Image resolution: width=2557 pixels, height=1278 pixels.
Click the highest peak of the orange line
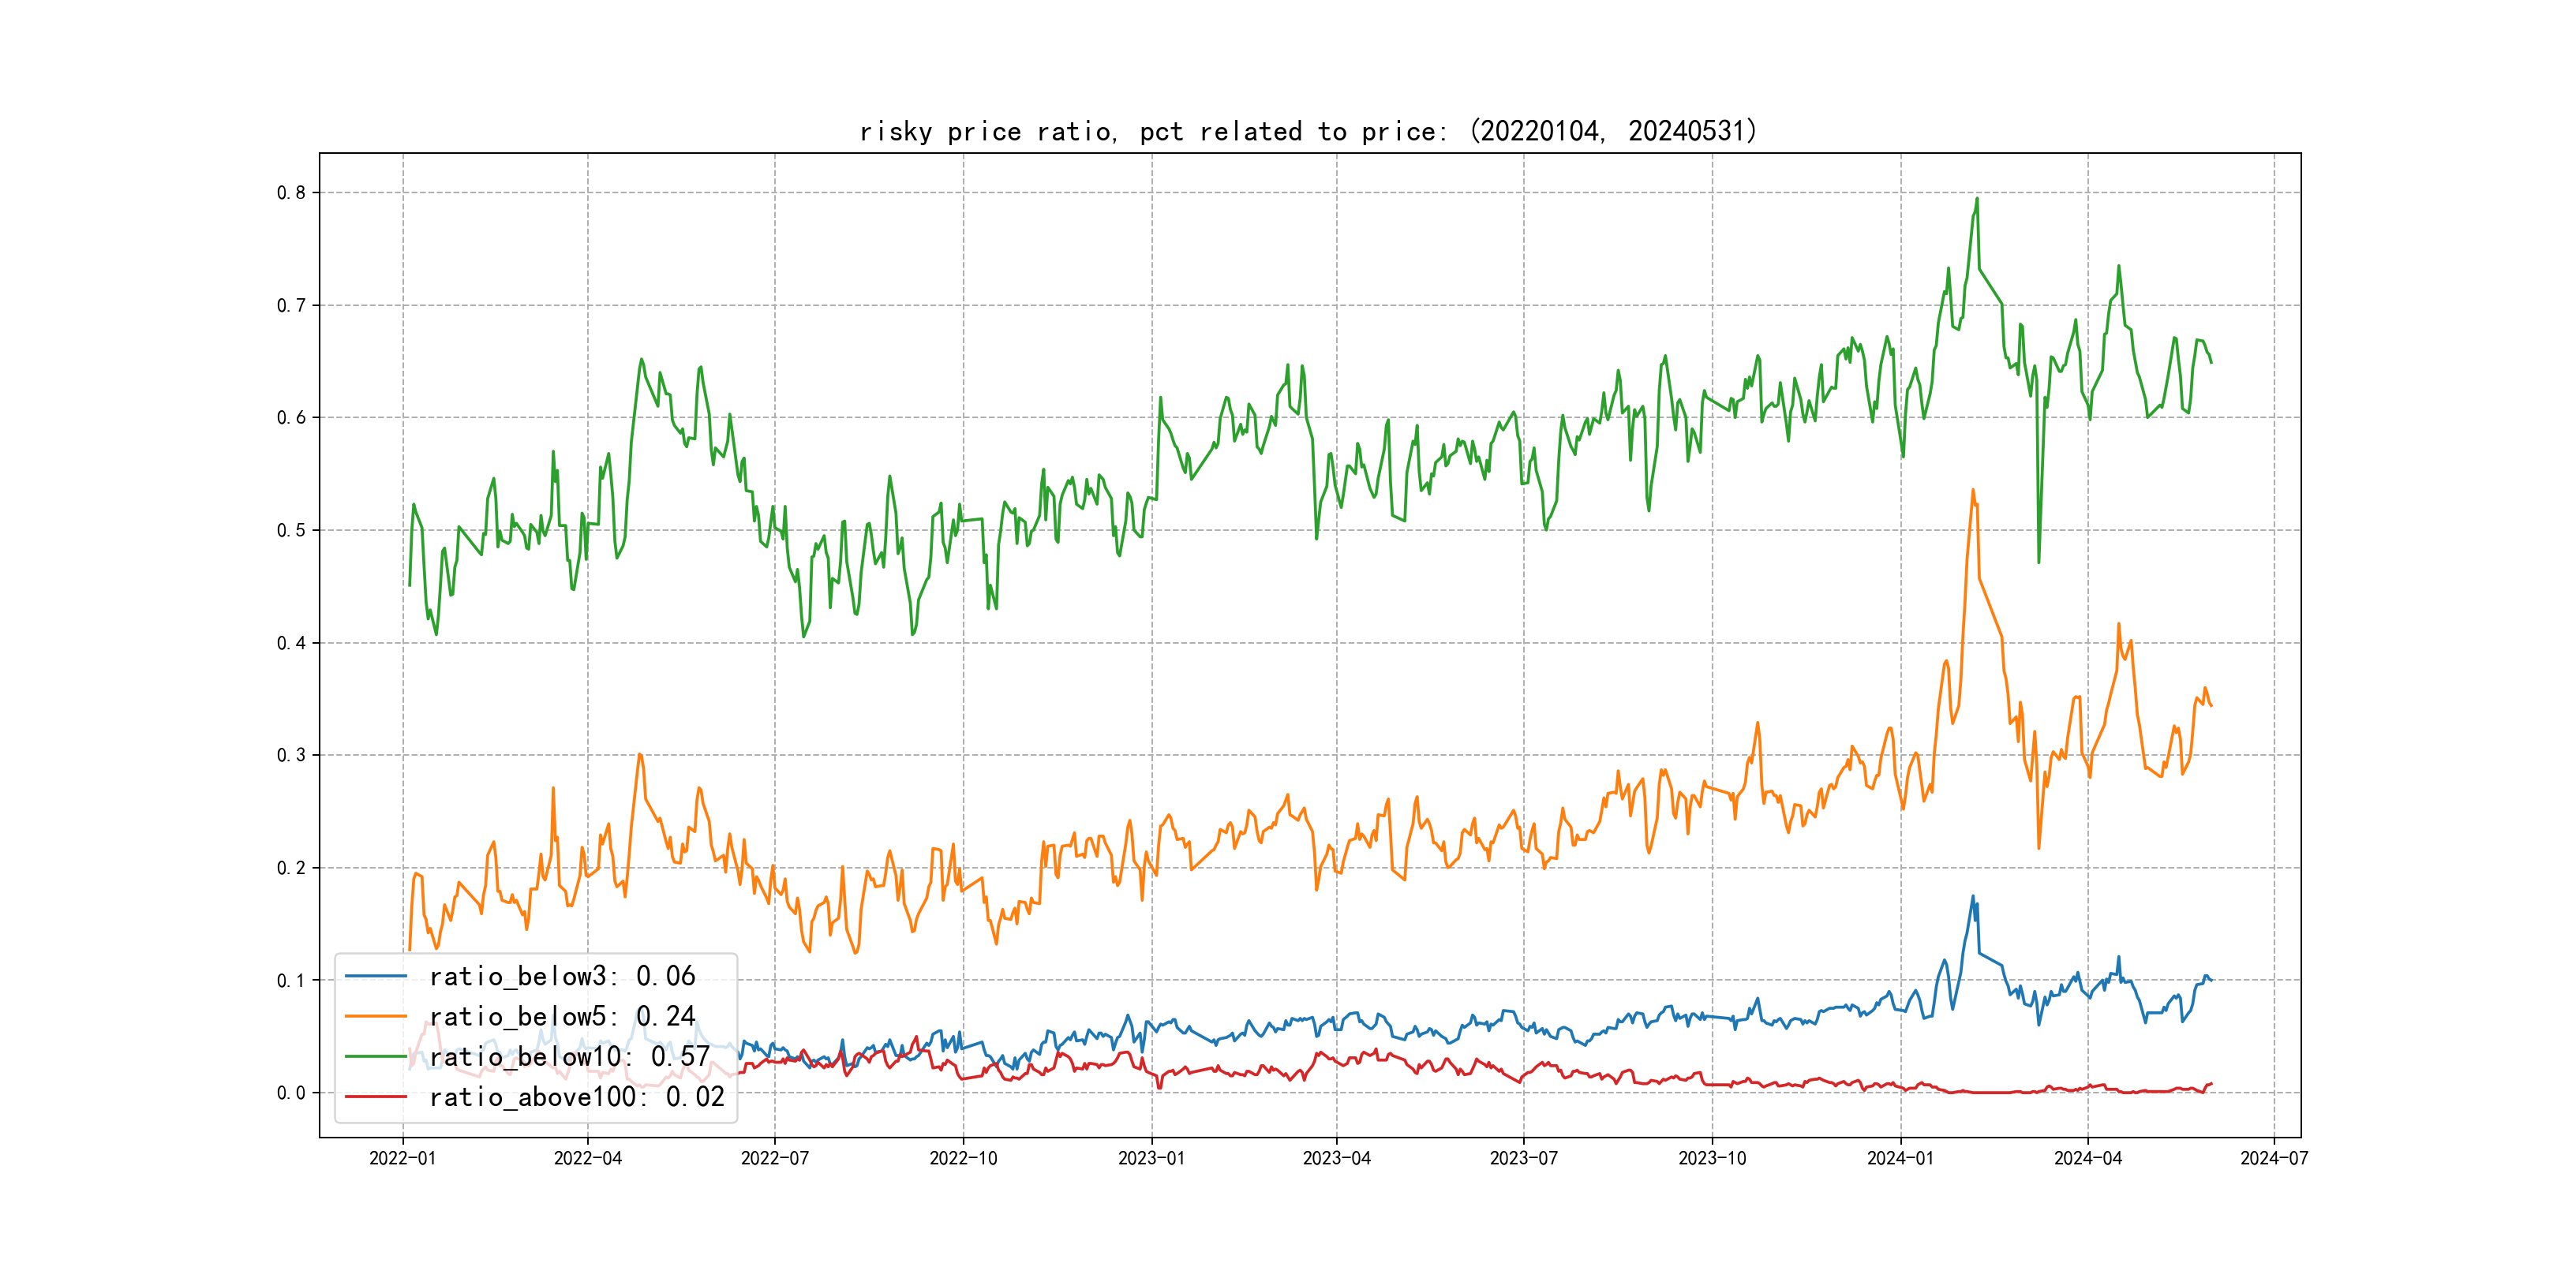(1972, 490)
